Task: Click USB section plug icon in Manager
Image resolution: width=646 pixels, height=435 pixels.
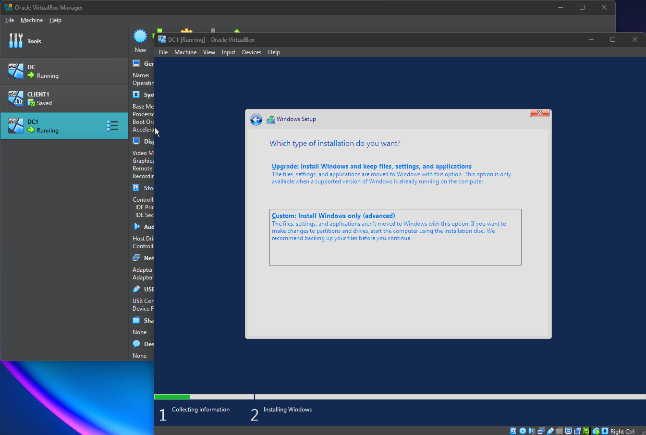Action: 136,289
